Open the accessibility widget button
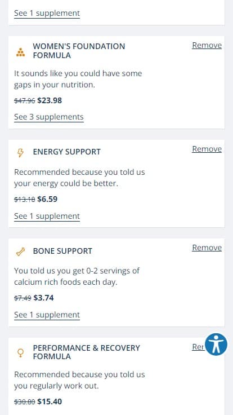 pyautogui.click(x=216, y=344)
